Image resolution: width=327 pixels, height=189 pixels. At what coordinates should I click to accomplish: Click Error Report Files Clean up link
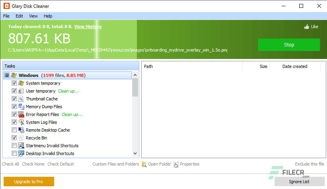tap(72, 114)
